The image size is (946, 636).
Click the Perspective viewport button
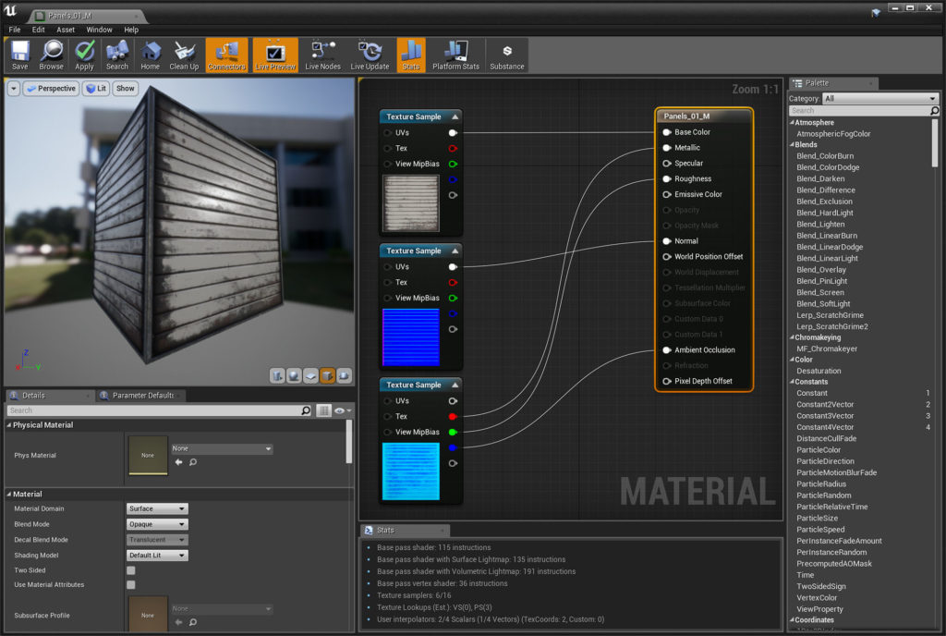(51, 89)
